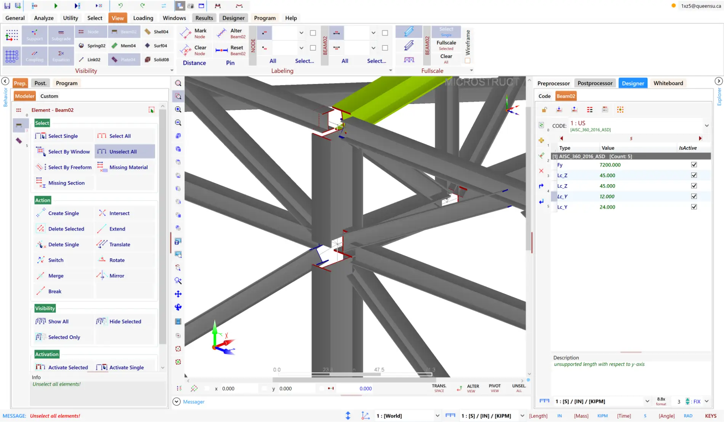Expand the CODE 1 : US dropdown
Image resolution: width=724 pixels, height=422 pixels.
coord(706,126)
